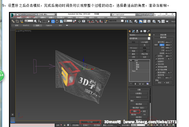
Task: Click the Unlink Selection icon
Action: point(17,21)
